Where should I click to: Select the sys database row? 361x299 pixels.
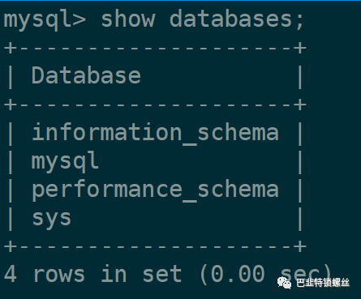[155, 218]
